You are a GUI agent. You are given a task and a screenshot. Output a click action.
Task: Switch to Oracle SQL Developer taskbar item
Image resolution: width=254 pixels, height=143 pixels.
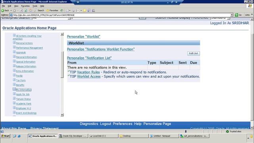(73, 136)
